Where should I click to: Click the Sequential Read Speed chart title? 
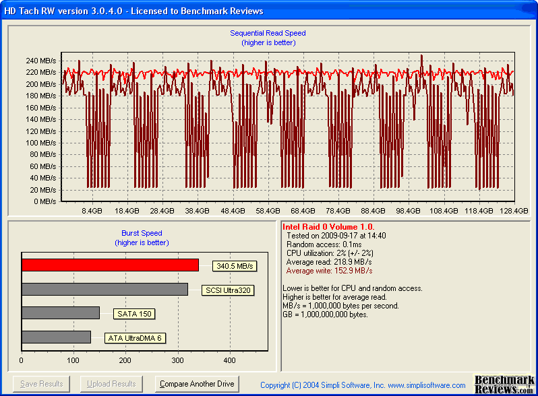(x=268, y=33)
